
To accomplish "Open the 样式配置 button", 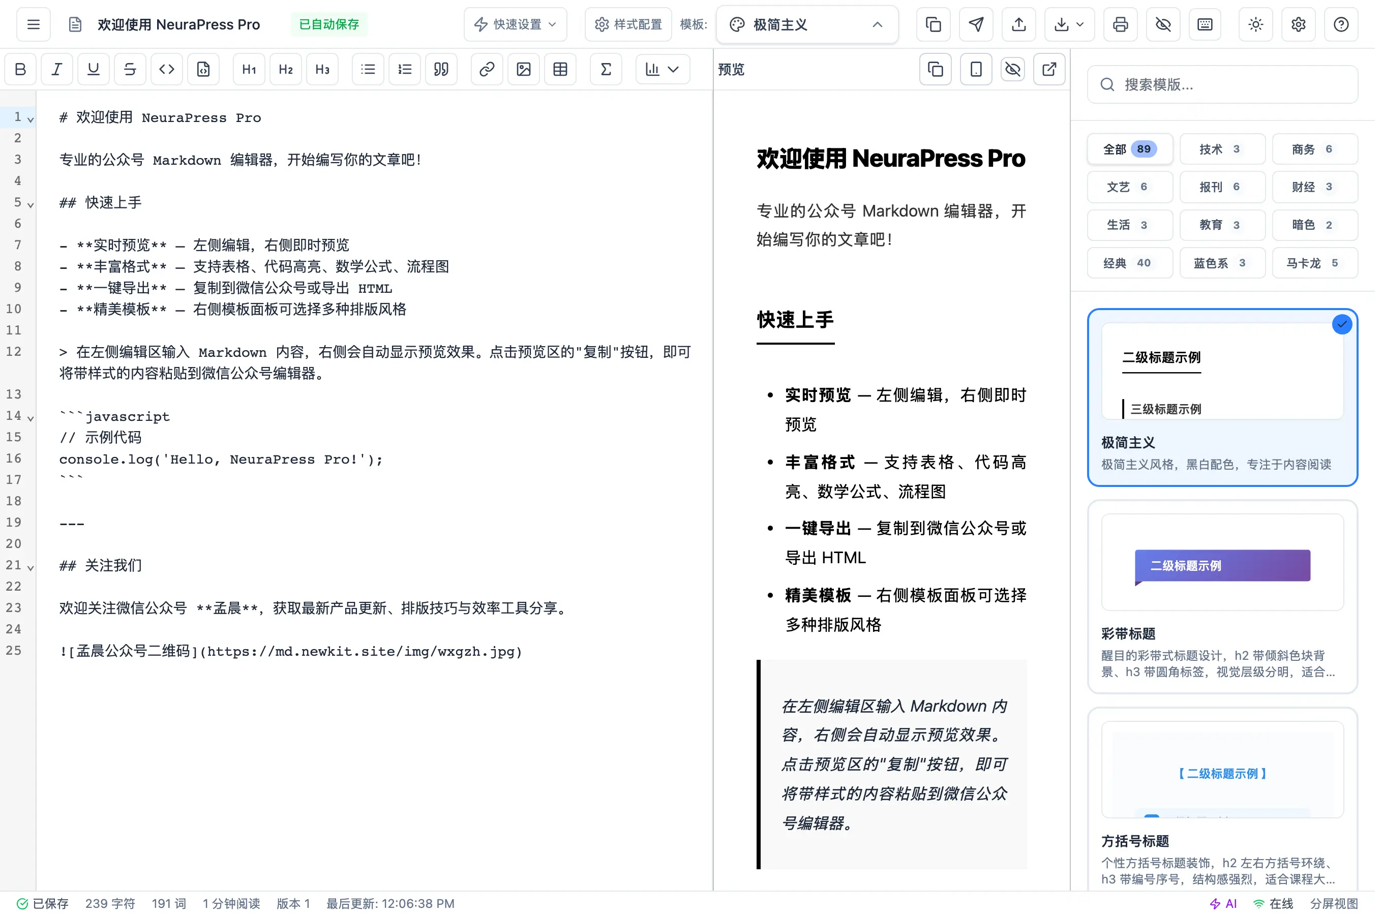I will [x=629, y=24].
